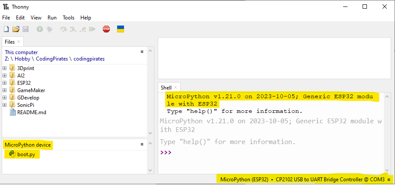Click the Debug bug icon
The image size is (395, 186).
pyautogui.click(x=49, y=29)
